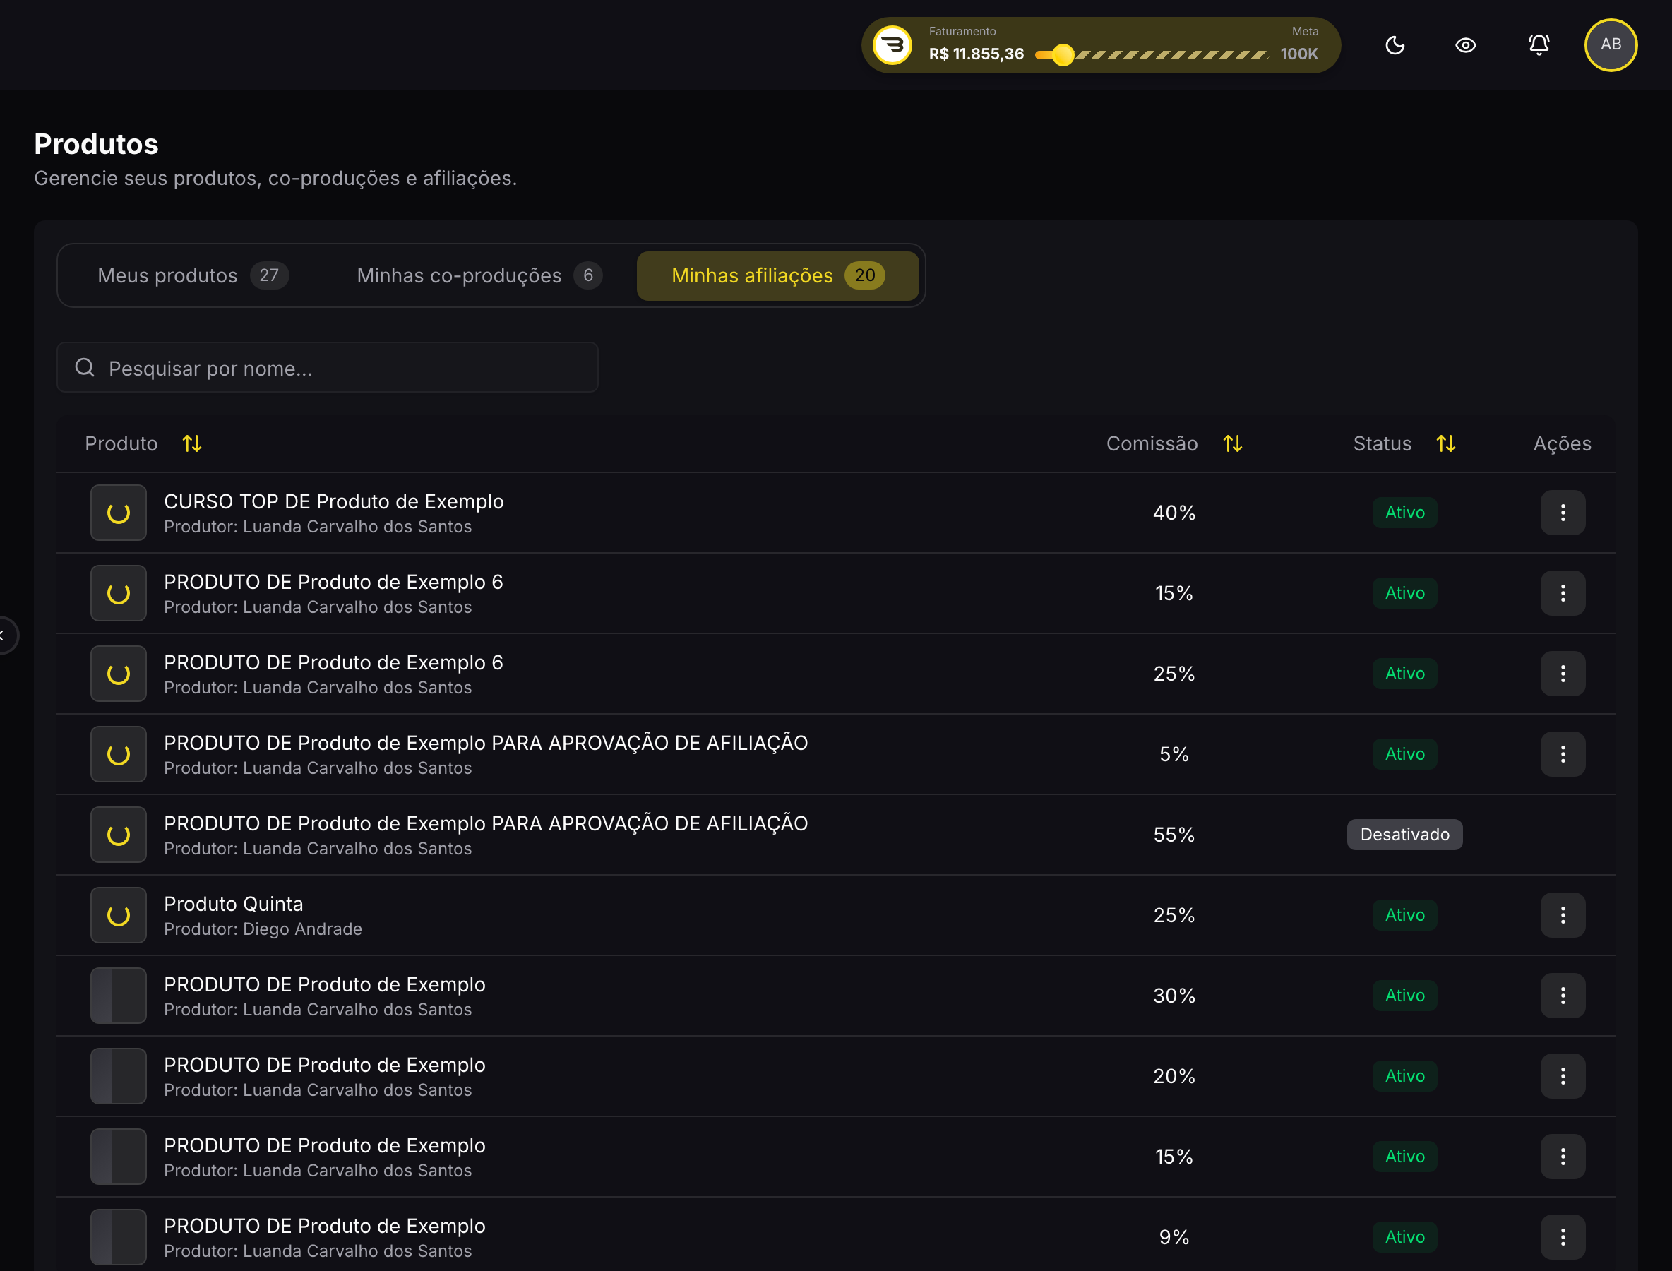
Task: Open actions menu for CURSO TOP DE Produto de Exemplo
Action: pos(1563,513)
